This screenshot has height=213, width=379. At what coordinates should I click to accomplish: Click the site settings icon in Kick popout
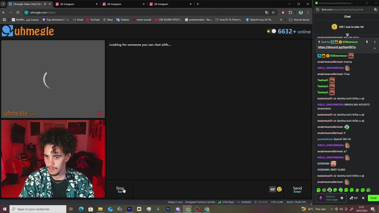click(318, 9)
